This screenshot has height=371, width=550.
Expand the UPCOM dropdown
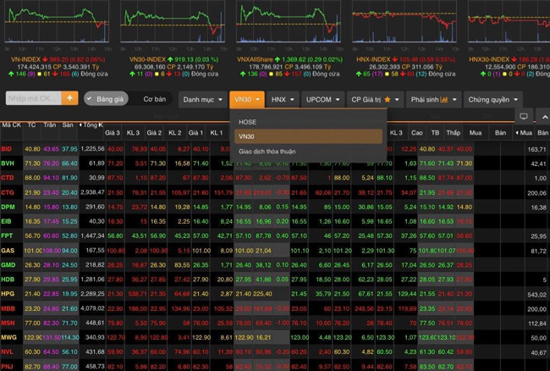coord(323,99)
